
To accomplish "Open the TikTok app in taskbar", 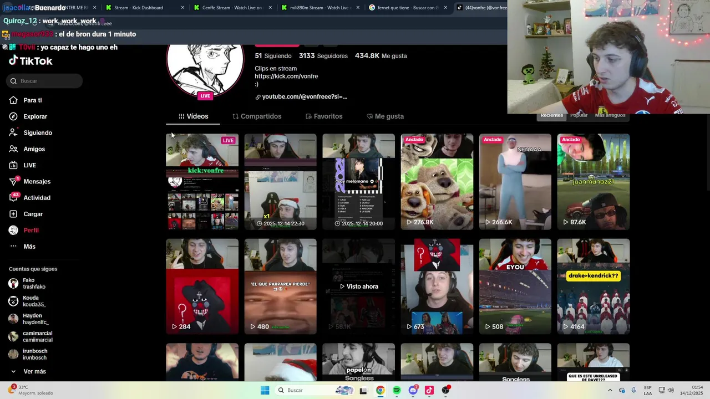I will tap(429, 390).
